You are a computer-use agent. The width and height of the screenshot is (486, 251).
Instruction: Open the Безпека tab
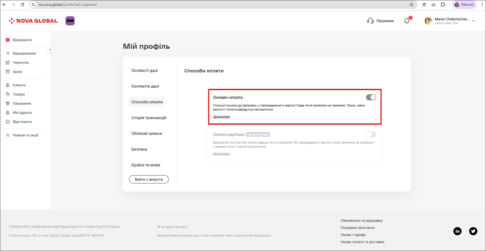coord(139,149)
